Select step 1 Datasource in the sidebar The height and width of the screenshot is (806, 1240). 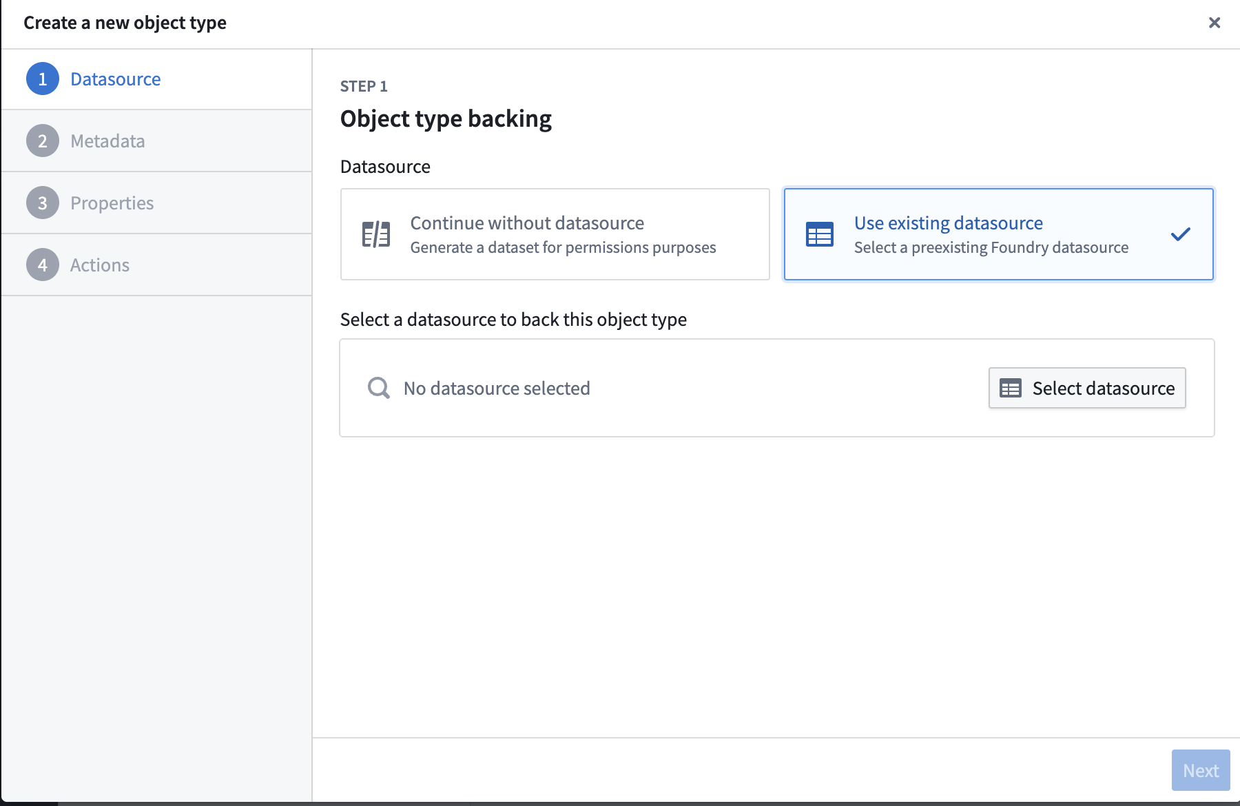pos(156,79)
